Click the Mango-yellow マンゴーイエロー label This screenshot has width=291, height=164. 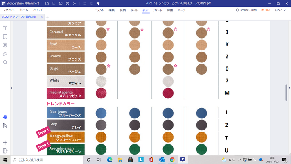click(x=65, y=137)
